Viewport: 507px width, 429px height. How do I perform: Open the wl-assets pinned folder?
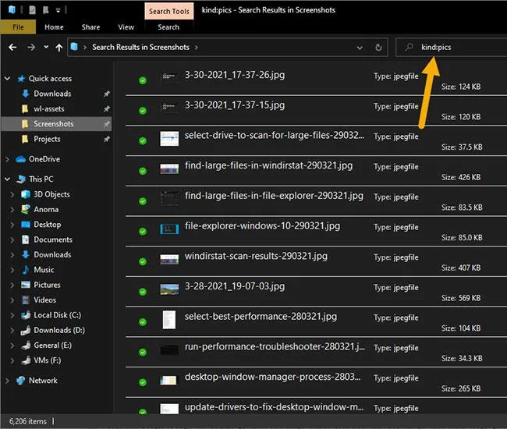coord(49,109)
